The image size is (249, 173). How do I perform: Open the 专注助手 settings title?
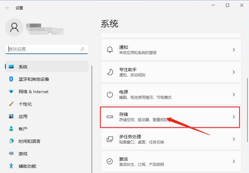128,69
